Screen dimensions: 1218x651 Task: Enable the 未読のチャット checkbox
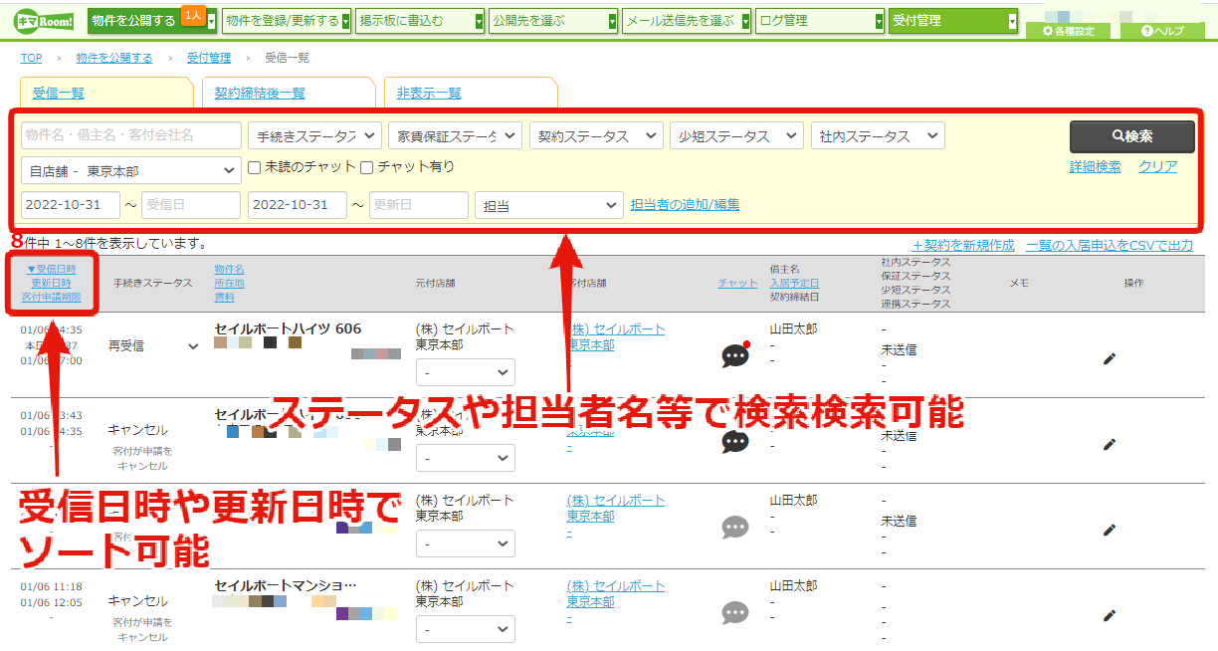tap(255, 167)
